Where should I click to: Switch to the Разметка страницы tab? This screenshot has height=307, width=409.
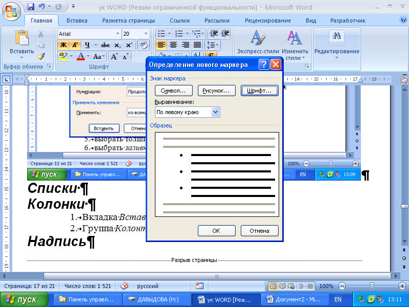pyautogui.click(x=128, y=20)
